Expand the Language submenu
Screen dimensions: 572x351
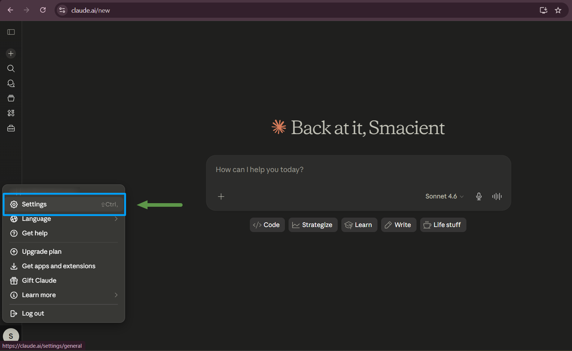tap(64, 219)
